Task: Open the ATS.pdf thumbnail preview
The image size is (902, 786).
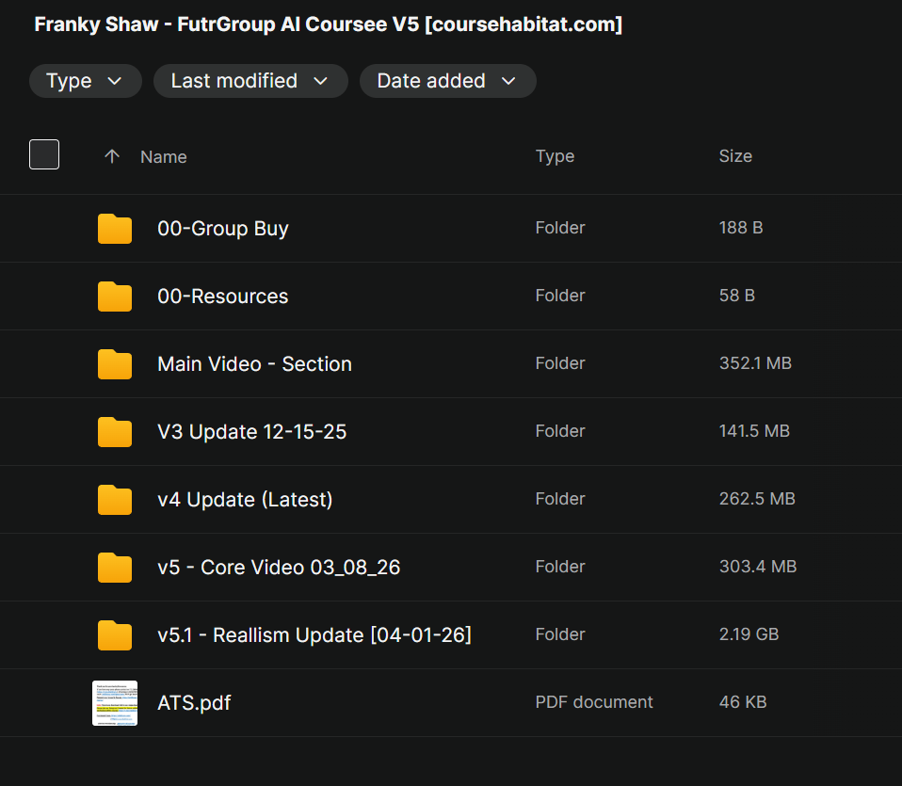Action: click(x=115, y=702)
